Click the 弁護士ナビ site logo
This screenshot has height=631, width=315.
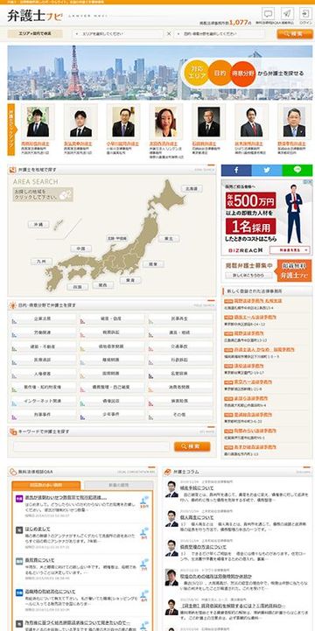tap(34, 16)
